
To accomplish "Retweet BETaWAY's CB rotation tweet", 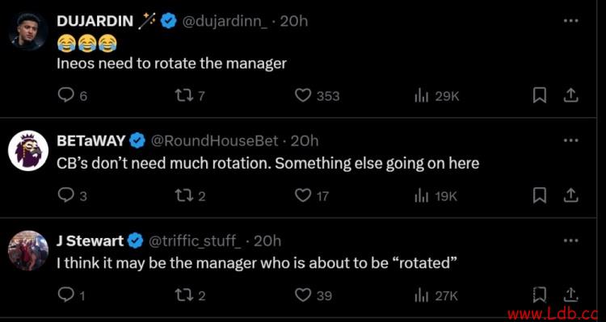I will tap(183, 196).
